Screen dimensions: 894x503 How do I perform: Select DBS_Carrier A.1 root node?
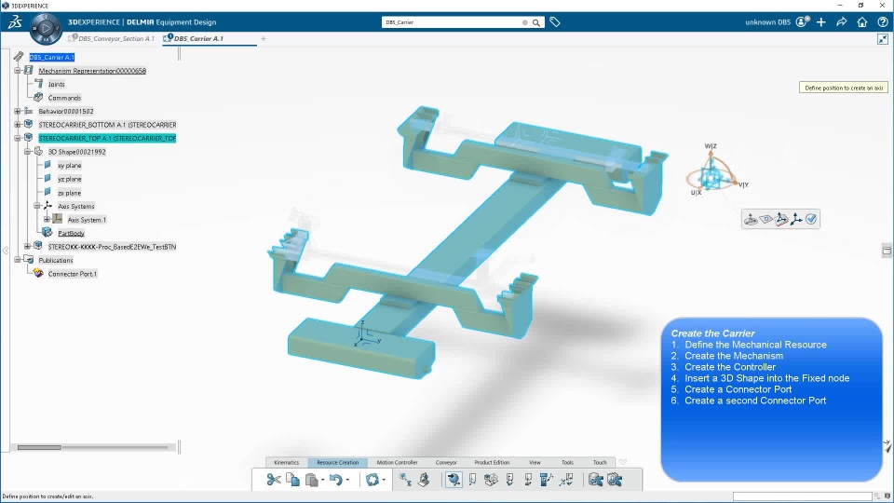click(51, 57)
